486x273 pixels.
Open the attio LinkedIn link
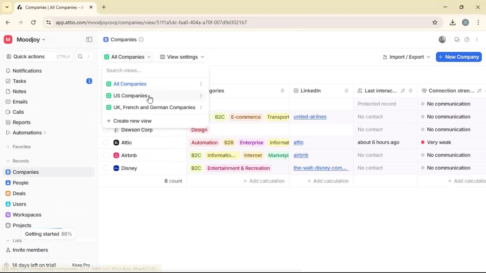pyautogui.click(x=298, y=142)
